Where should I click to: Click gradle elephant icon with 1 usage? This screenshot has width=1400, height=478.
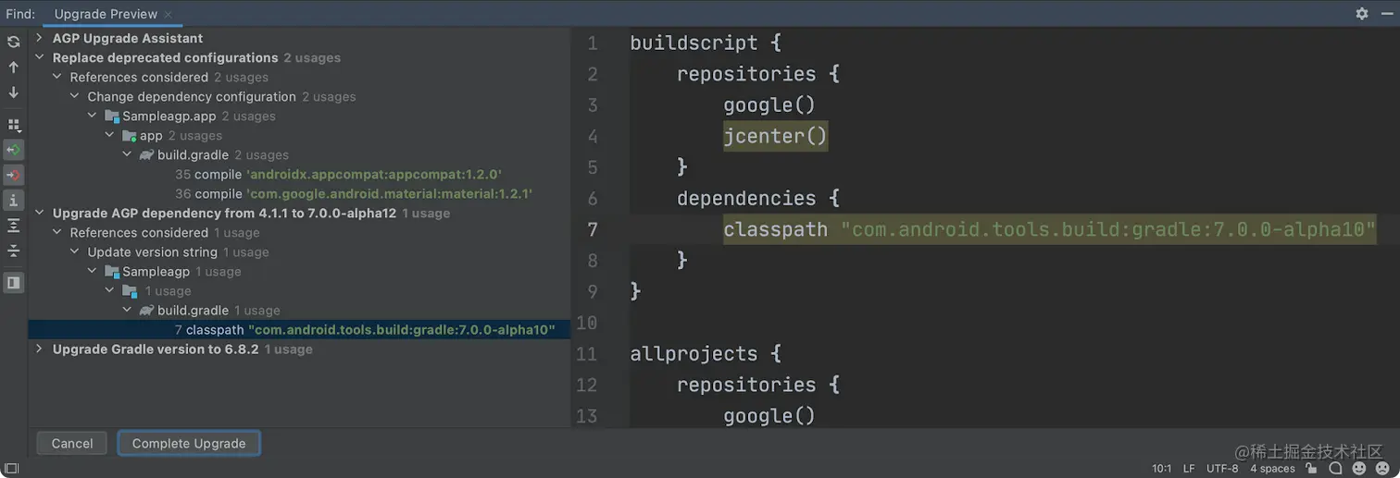click(146, 311)
